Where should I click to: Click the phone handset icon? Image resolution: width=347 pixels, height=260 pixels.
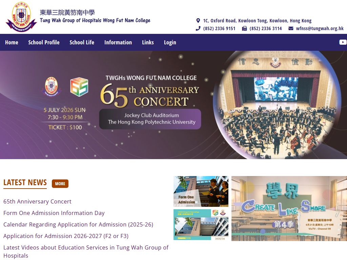[198, 28]
